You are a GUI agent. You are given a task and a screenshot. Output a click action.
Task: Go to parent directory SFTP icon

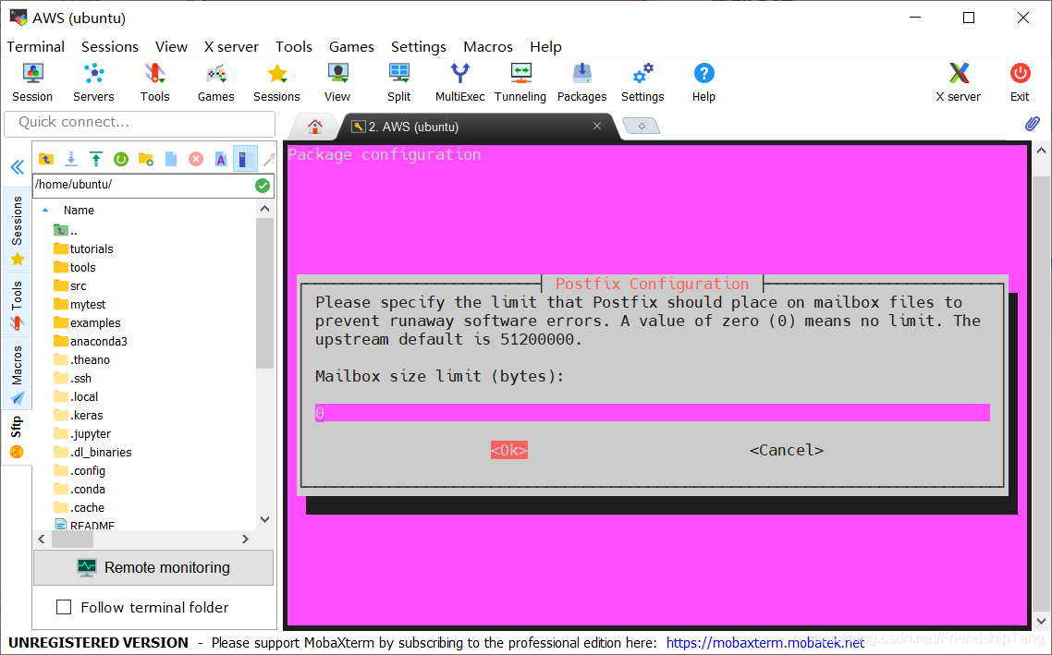pyautogui.click(x=46, y=159)
